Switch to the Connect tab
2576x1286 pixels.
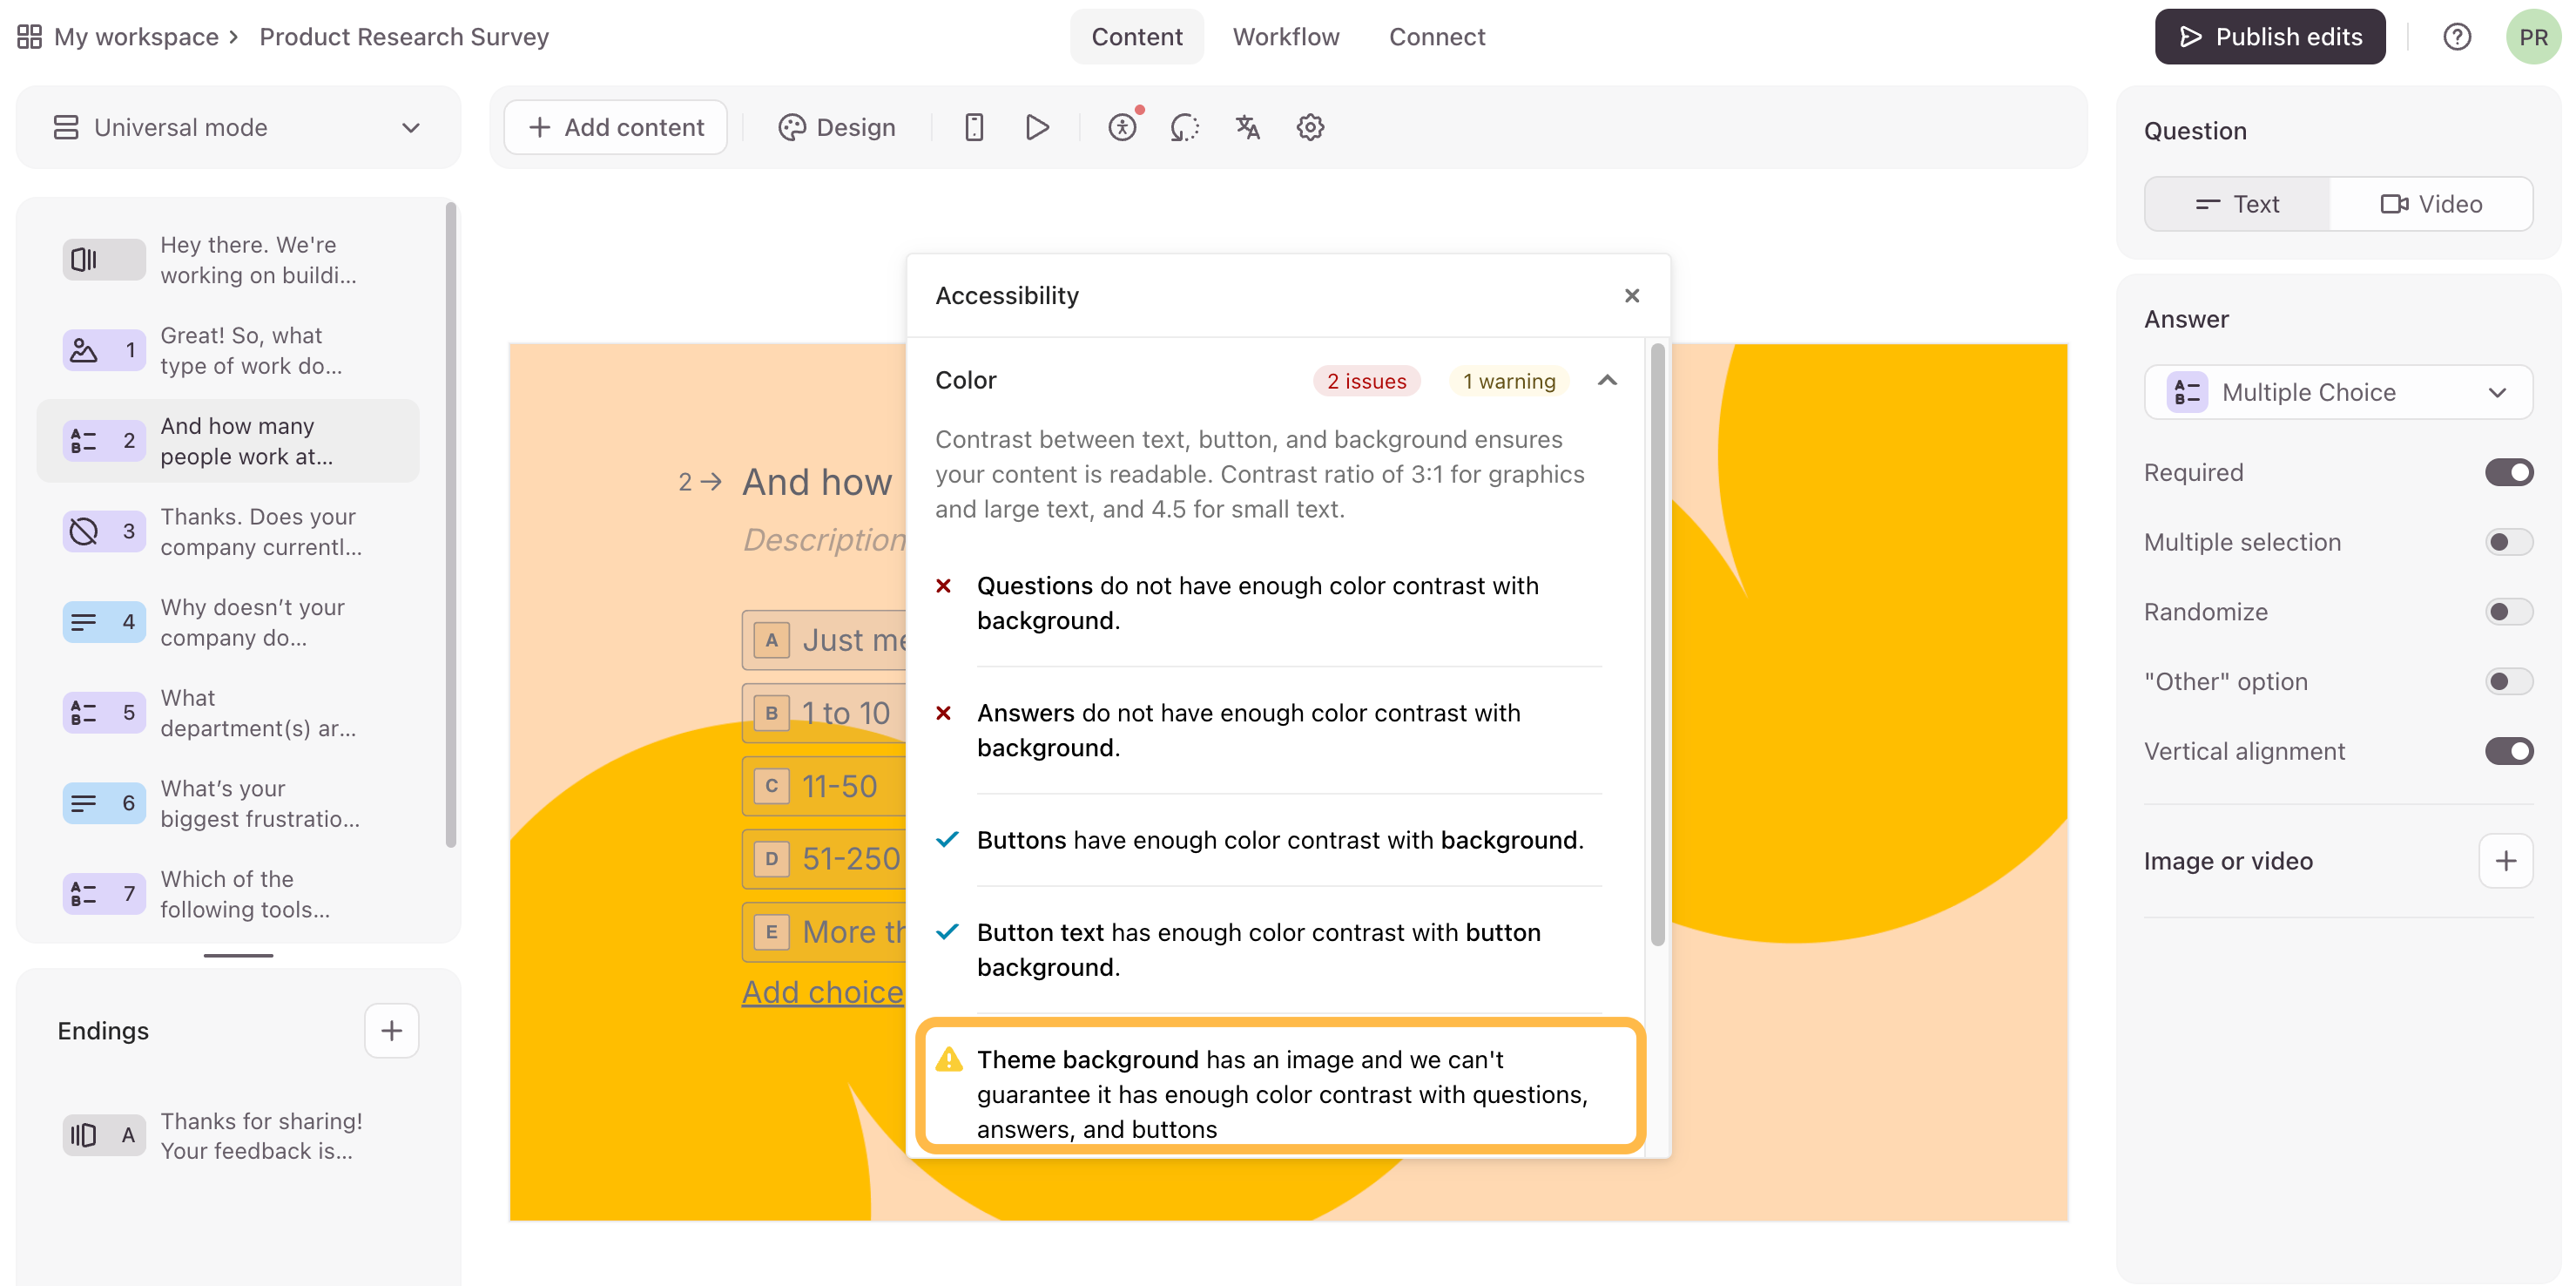tap(1436, 37)
